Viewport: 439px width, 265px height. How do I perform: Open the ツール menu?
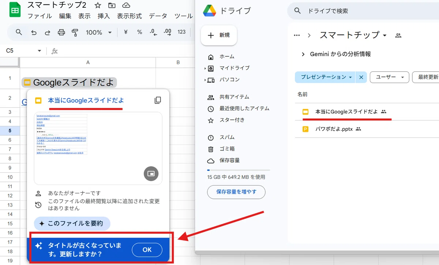tap(184, 16)
